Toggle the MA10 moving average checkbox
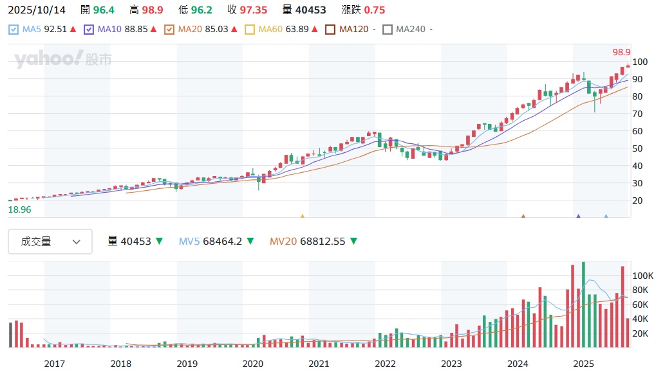Viewport: 656px width, 372px height. pyautogui.click(x=89, y=30)
